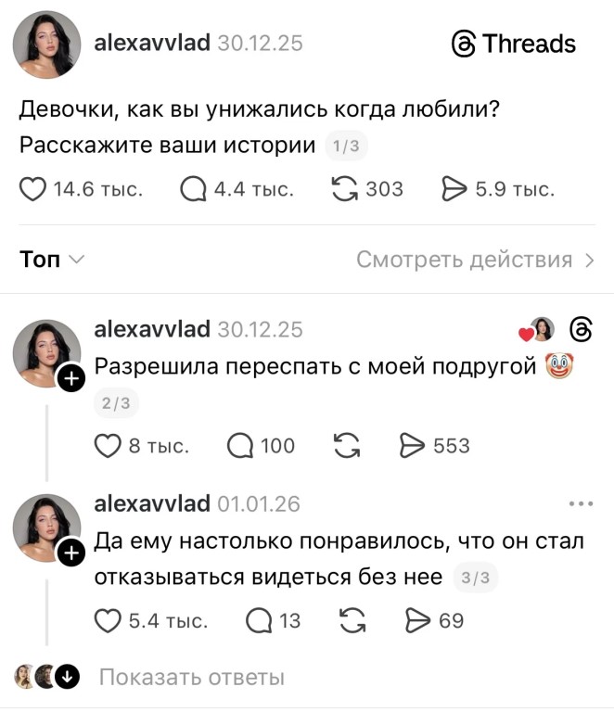Open the small Threads icon on second post
The width and height of the screenshot is (614, 712).
[582, 329]
